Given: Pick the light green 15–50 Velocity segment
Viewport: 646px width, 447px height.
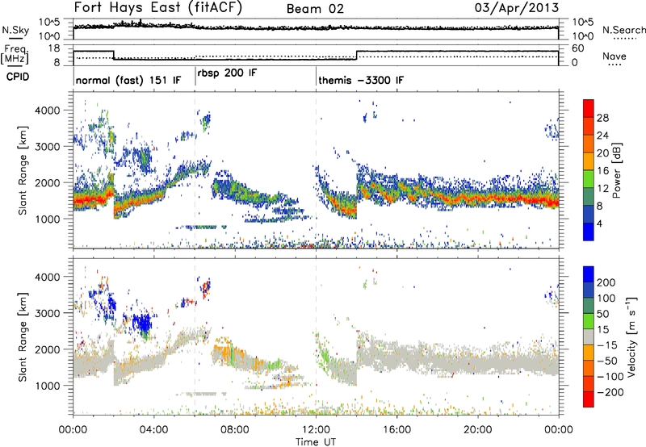Looking at the screenshot, I should [x=589, y=321].
